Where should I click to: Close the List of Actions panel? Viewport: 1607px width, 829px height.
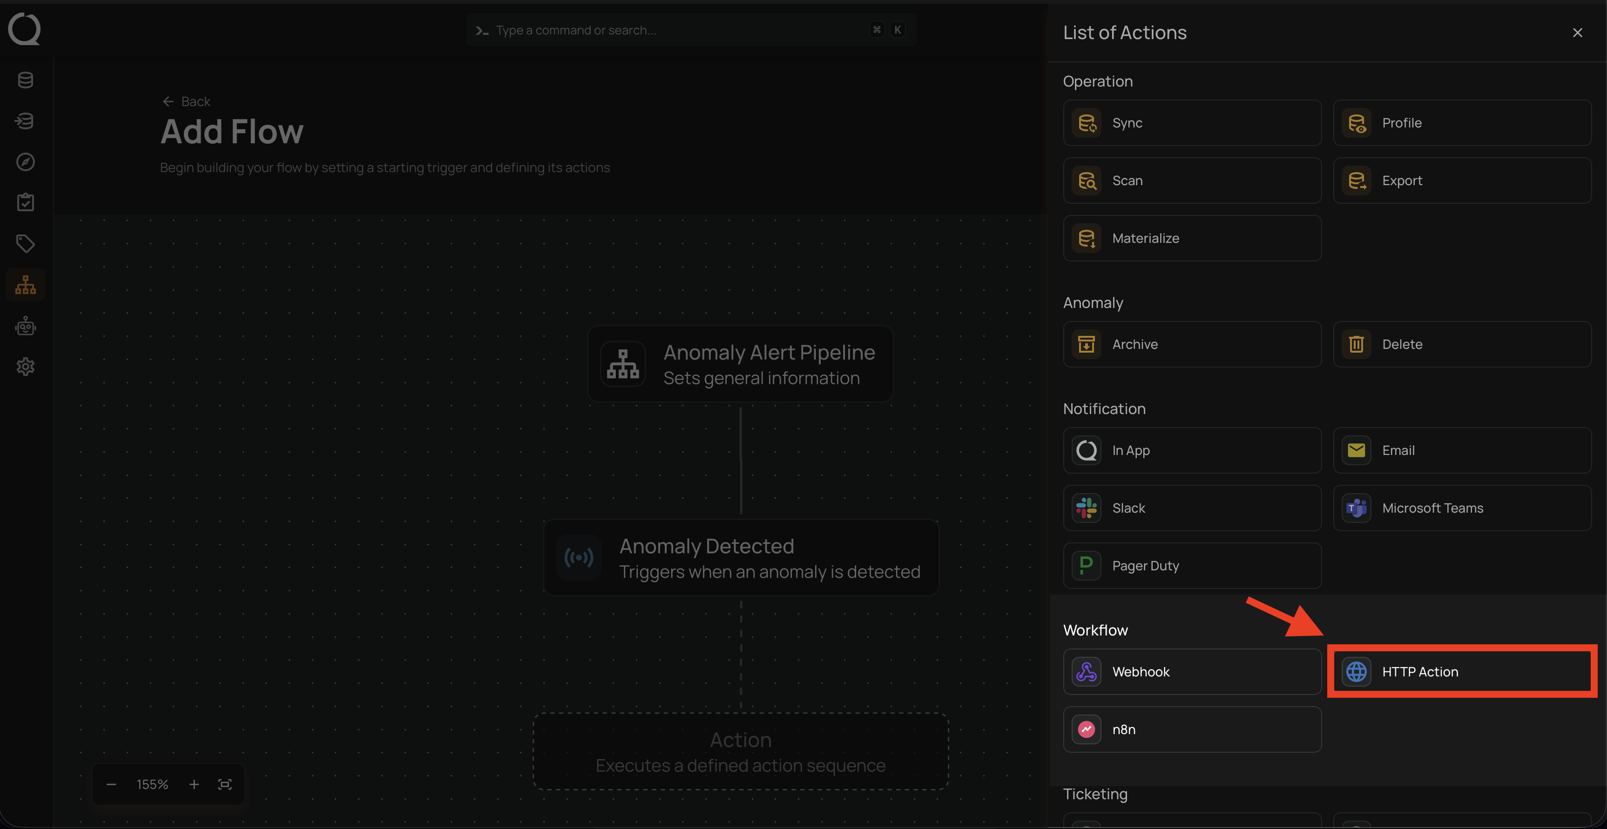point(1577,33)
